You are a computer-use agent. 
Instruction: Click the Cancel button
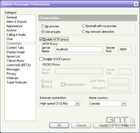81,125
